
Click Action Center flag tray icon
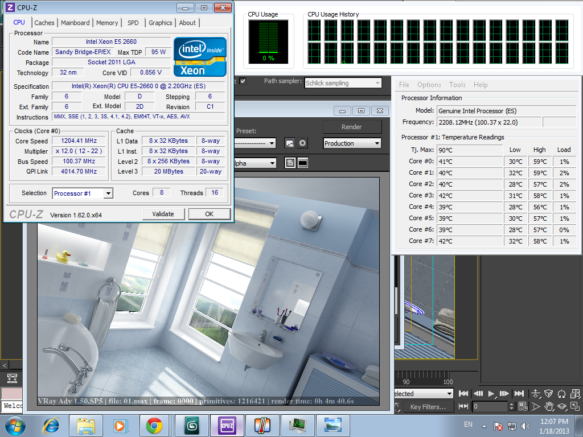coord(498,426)
